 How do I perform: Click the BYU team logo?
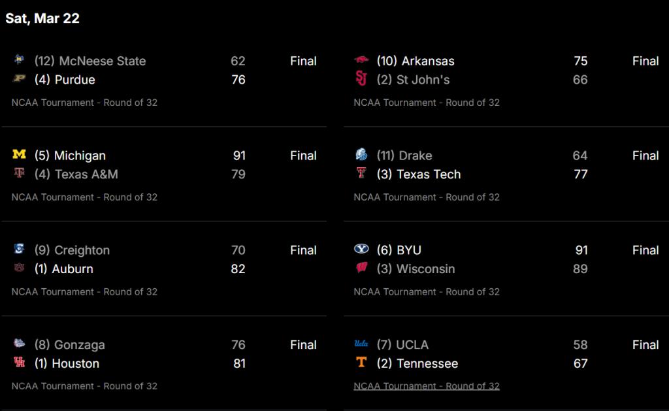[x=361, y=250]
